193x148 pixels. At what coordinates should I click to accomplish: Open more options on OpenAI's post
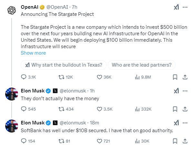pos(185,7)
